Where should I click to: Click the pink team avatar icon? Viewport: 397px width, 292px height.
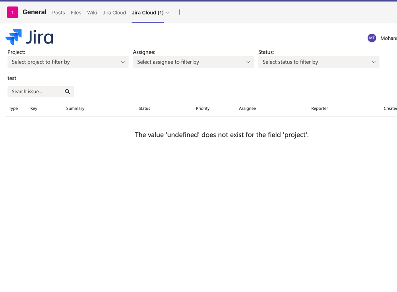click(12, 12)
